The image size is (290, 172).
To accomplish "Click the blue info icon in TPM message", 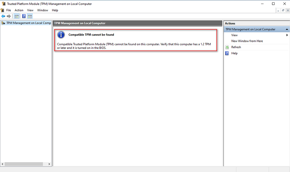I will [61, 35].
